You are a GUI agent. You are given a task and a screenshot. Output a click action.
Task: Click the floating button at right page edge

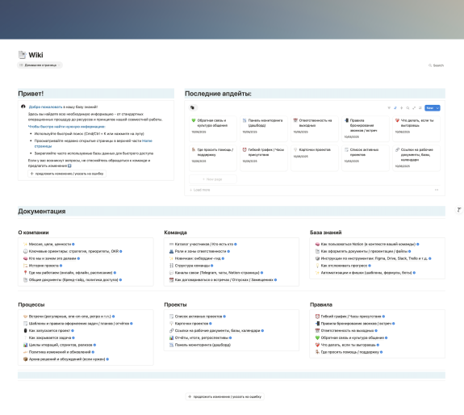(458, 210)
